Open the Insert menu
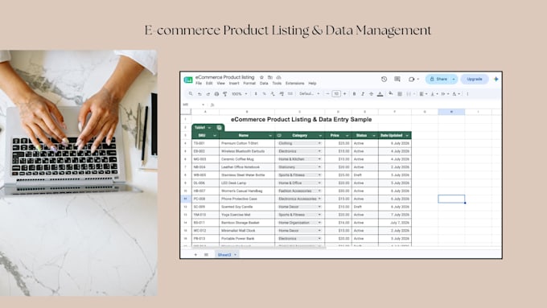547x308 pixels. 234,84
